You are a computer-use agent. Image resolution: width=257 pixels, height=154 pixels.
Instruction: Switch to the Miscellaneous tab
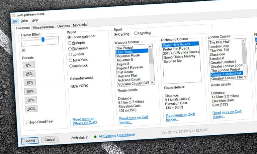click(43, 27)
